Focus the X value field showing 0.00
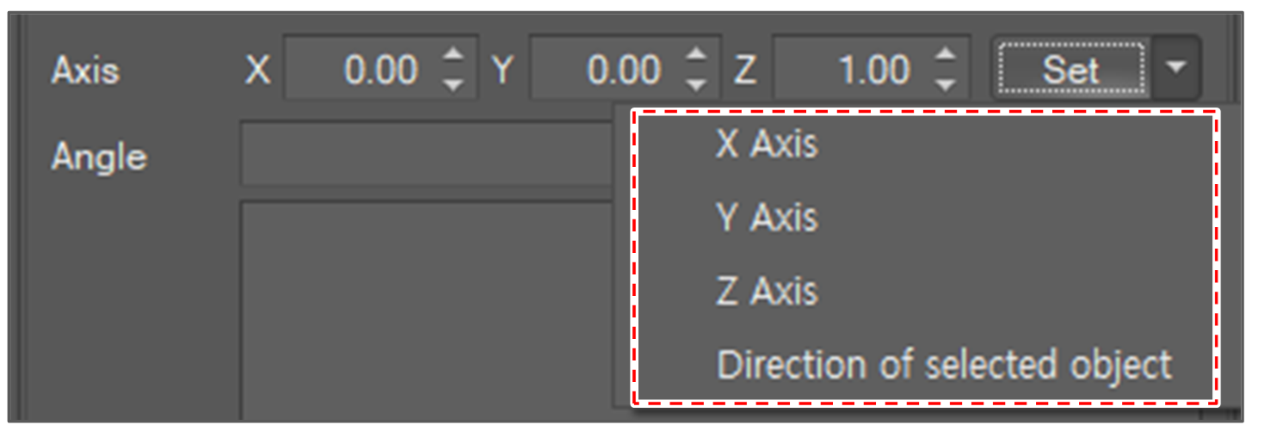This screenshot has height=431, width=1270. coord(366,70)
